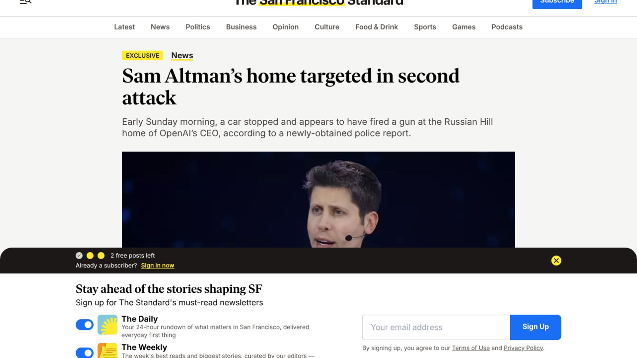The width and height of the screenshot is (637, 358).
Task: Select the Latest navigation item
Action: coord(124,27)
